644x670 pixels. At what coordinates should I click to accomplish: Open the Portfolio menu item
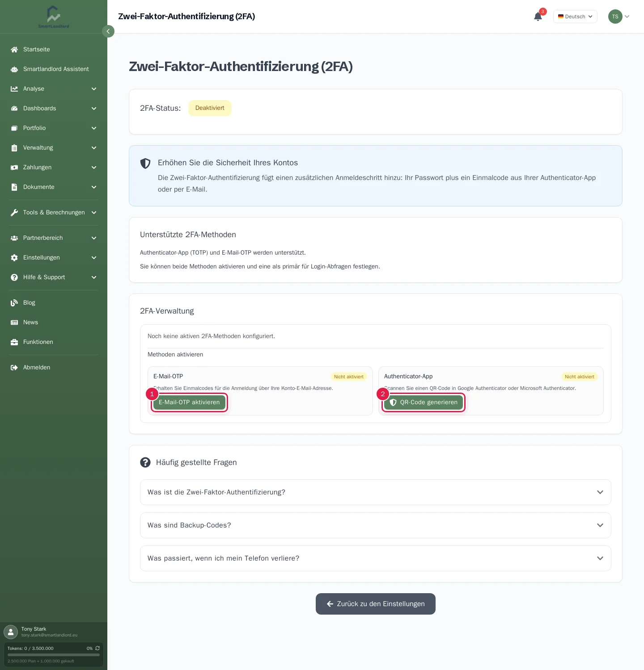54,128
